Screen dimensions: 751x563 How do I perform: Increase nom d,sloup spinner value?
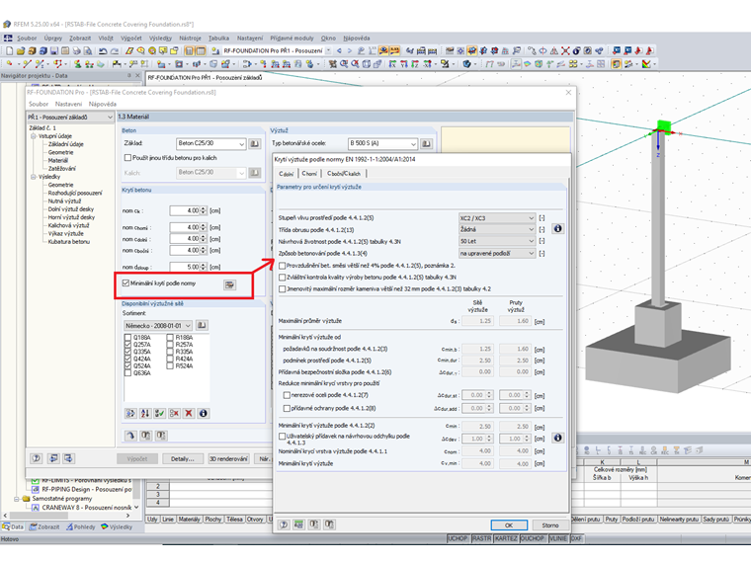click(x=204, y=265)
